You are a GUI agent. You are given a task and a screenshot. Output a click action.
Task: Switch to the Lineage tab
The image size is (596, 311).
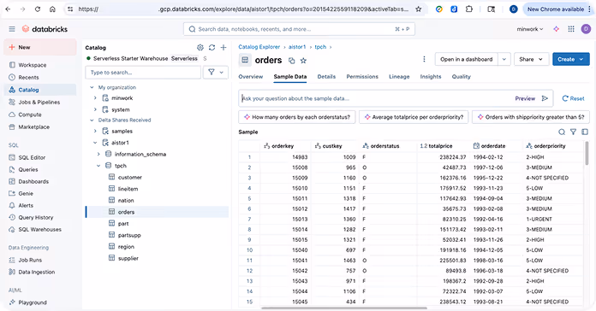click(399, 77)
